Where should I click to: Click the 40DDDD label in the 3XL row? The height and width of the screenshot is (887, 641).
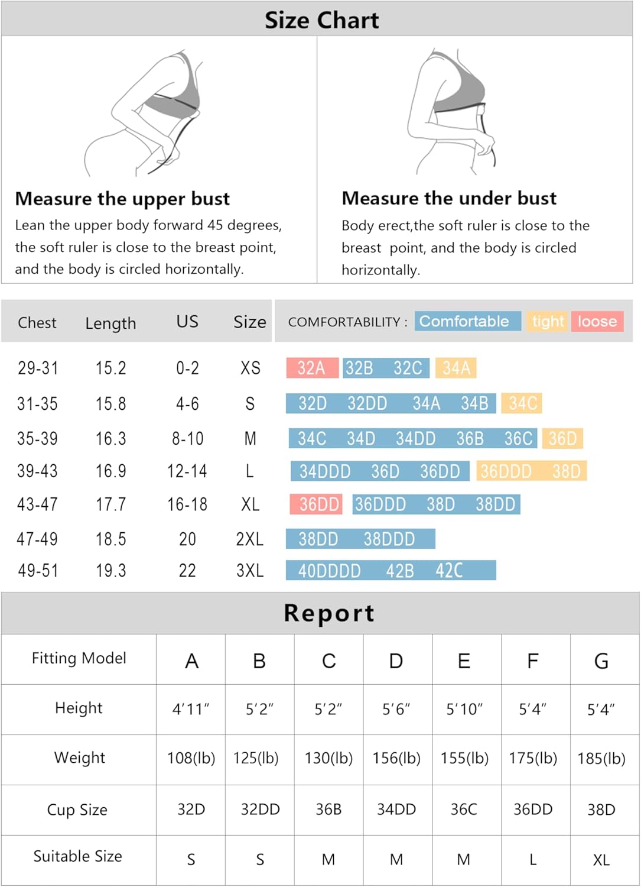point(329,571)
